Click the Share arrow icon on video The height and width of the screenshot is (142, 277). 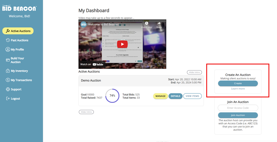tap(159, 23)
